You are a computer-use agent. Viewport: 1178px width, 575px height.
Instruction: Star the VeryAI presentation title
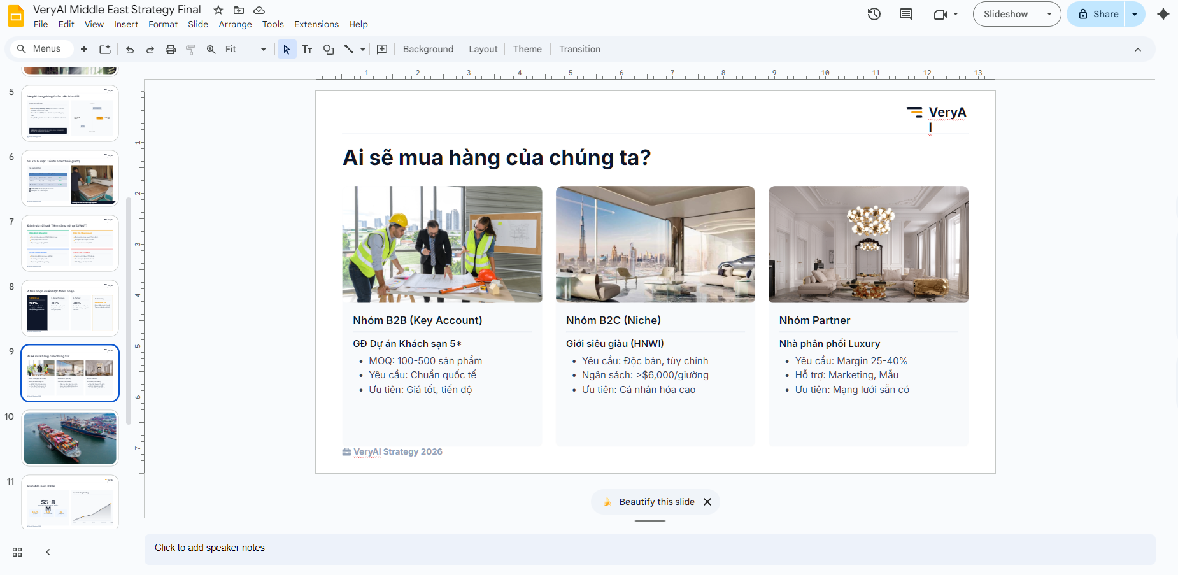pyautogui.click(x=218, y=10)
